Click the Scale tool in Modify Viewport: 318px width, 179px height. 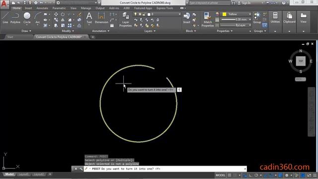63,25
